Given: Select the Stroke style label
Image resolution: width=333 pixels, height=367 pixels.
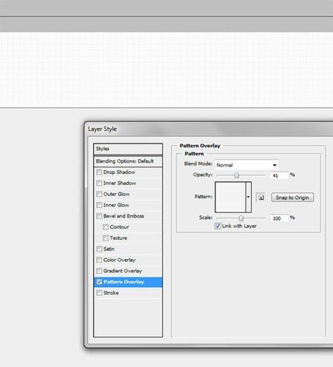Looking at the screenshot, I should [111, 293].
